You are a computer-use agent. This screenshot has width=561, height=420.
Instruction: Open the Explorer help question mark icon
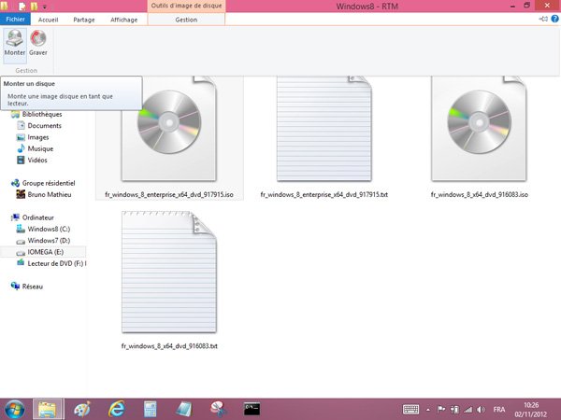554,19
